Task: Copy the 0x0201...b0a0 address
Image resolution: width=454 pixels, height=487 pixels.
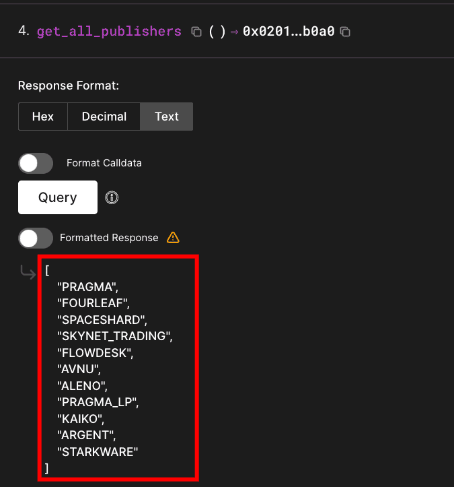Action: click(x=345, y=32)
